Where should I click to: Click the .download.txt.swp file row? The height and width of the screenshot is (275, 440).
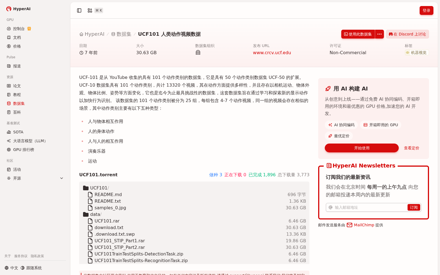click(x=194, y=234)
